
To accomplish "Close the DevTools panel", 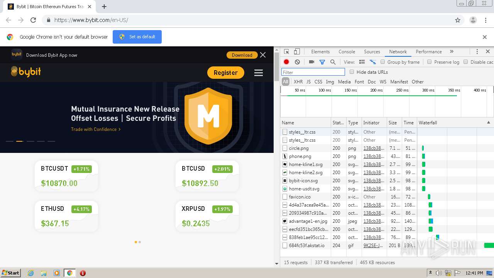I will pyautogui.click(x=488, y=52).
